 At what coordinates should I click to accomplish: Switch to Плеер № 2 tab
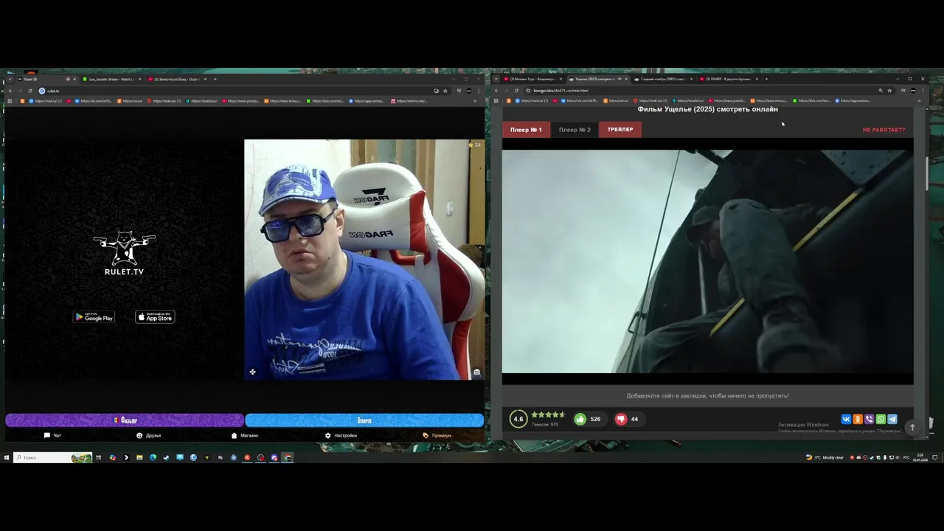coord(575,130)
